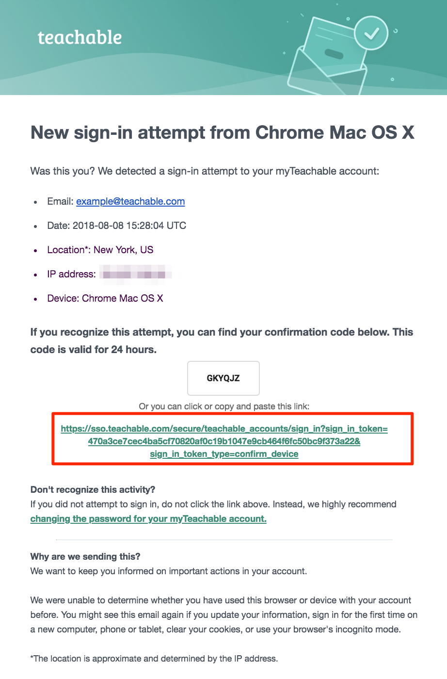Click the Why are we sending this heading

pyautogui.click(x=85, y=556)
